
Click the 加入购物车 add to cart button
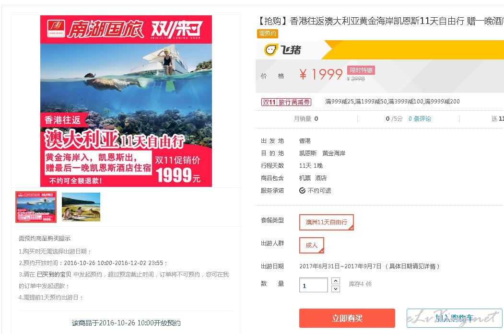pyautogui.click(x=454, y=318)
